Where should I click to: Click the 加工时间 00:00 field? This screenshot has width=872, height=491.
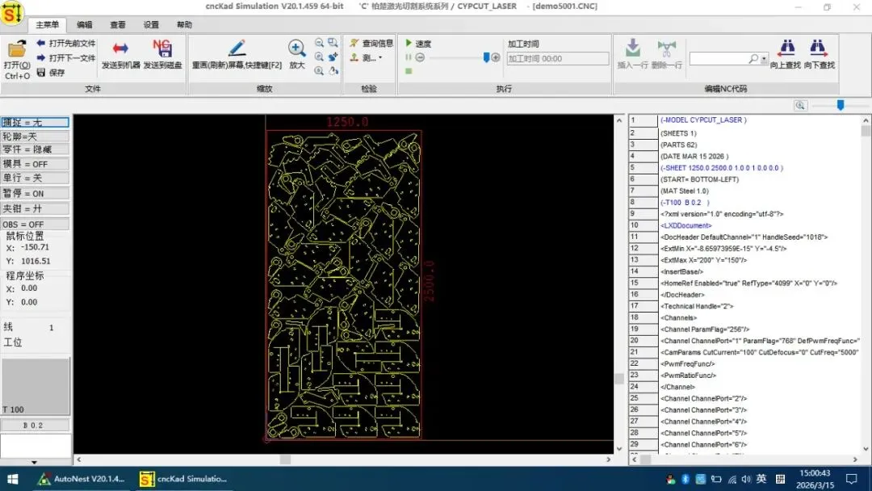(x=558, y=58)
